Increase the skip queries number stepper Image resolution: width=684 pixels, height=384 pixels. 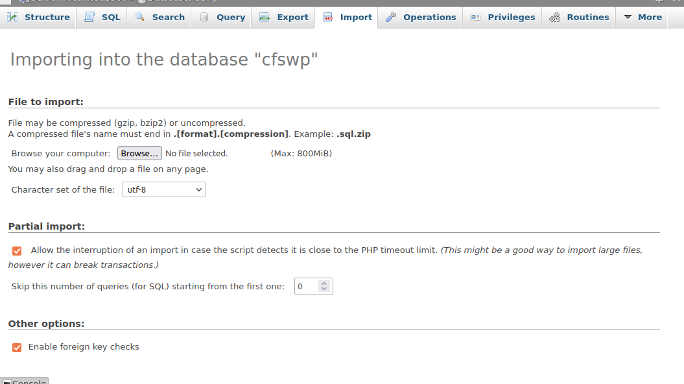pyautogui.click(x=324, y=283)
